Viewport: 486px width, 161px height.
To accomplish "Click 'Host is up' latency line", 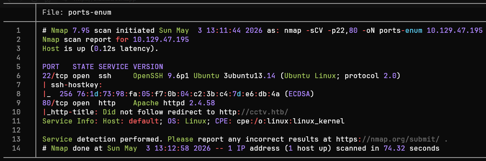I will click(100, 49).
